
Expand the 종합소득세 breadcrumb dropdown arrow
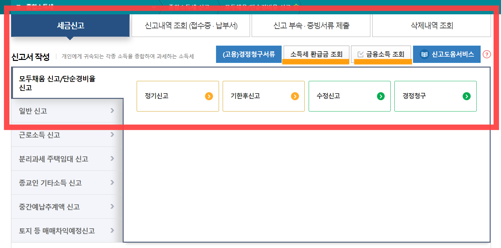click(x=154, y=7)
